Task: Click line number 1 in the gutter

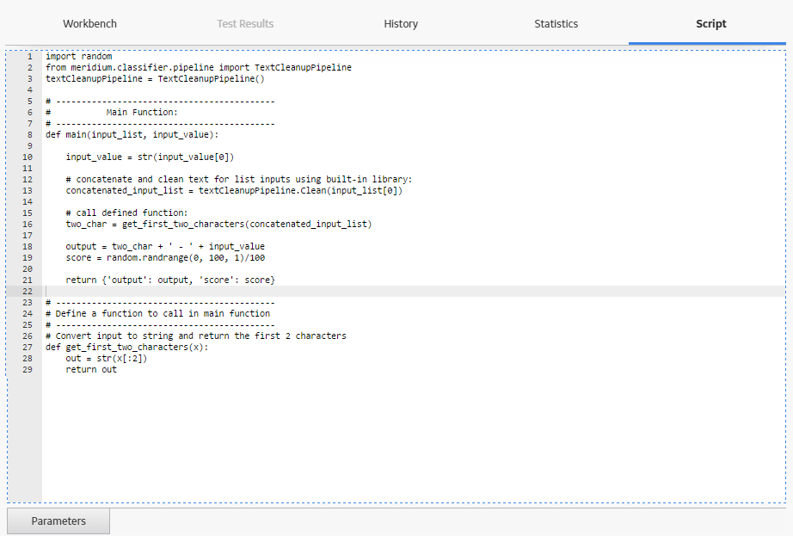Action: coord(28,56)
